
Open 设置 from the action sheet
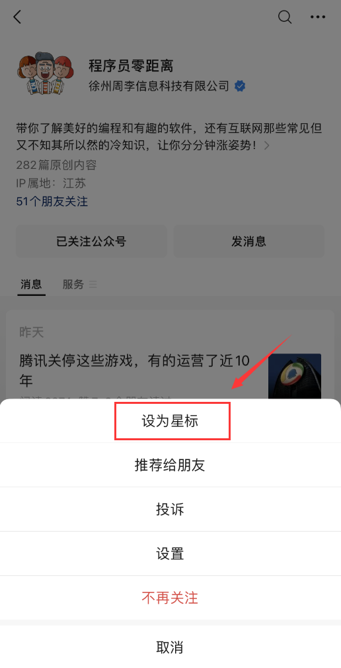170,553
